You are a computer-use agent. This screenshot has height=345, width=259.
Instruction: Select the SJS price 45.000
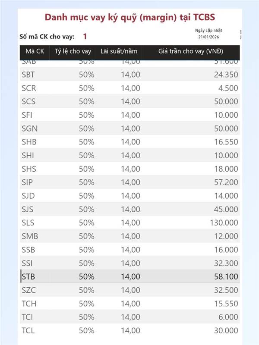pos(226,210)
